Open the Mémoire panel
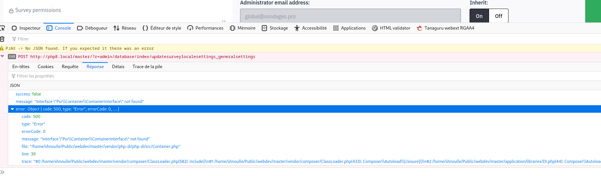Image resolution: width=601 pixels, height=176 pixels. (242, 28)
